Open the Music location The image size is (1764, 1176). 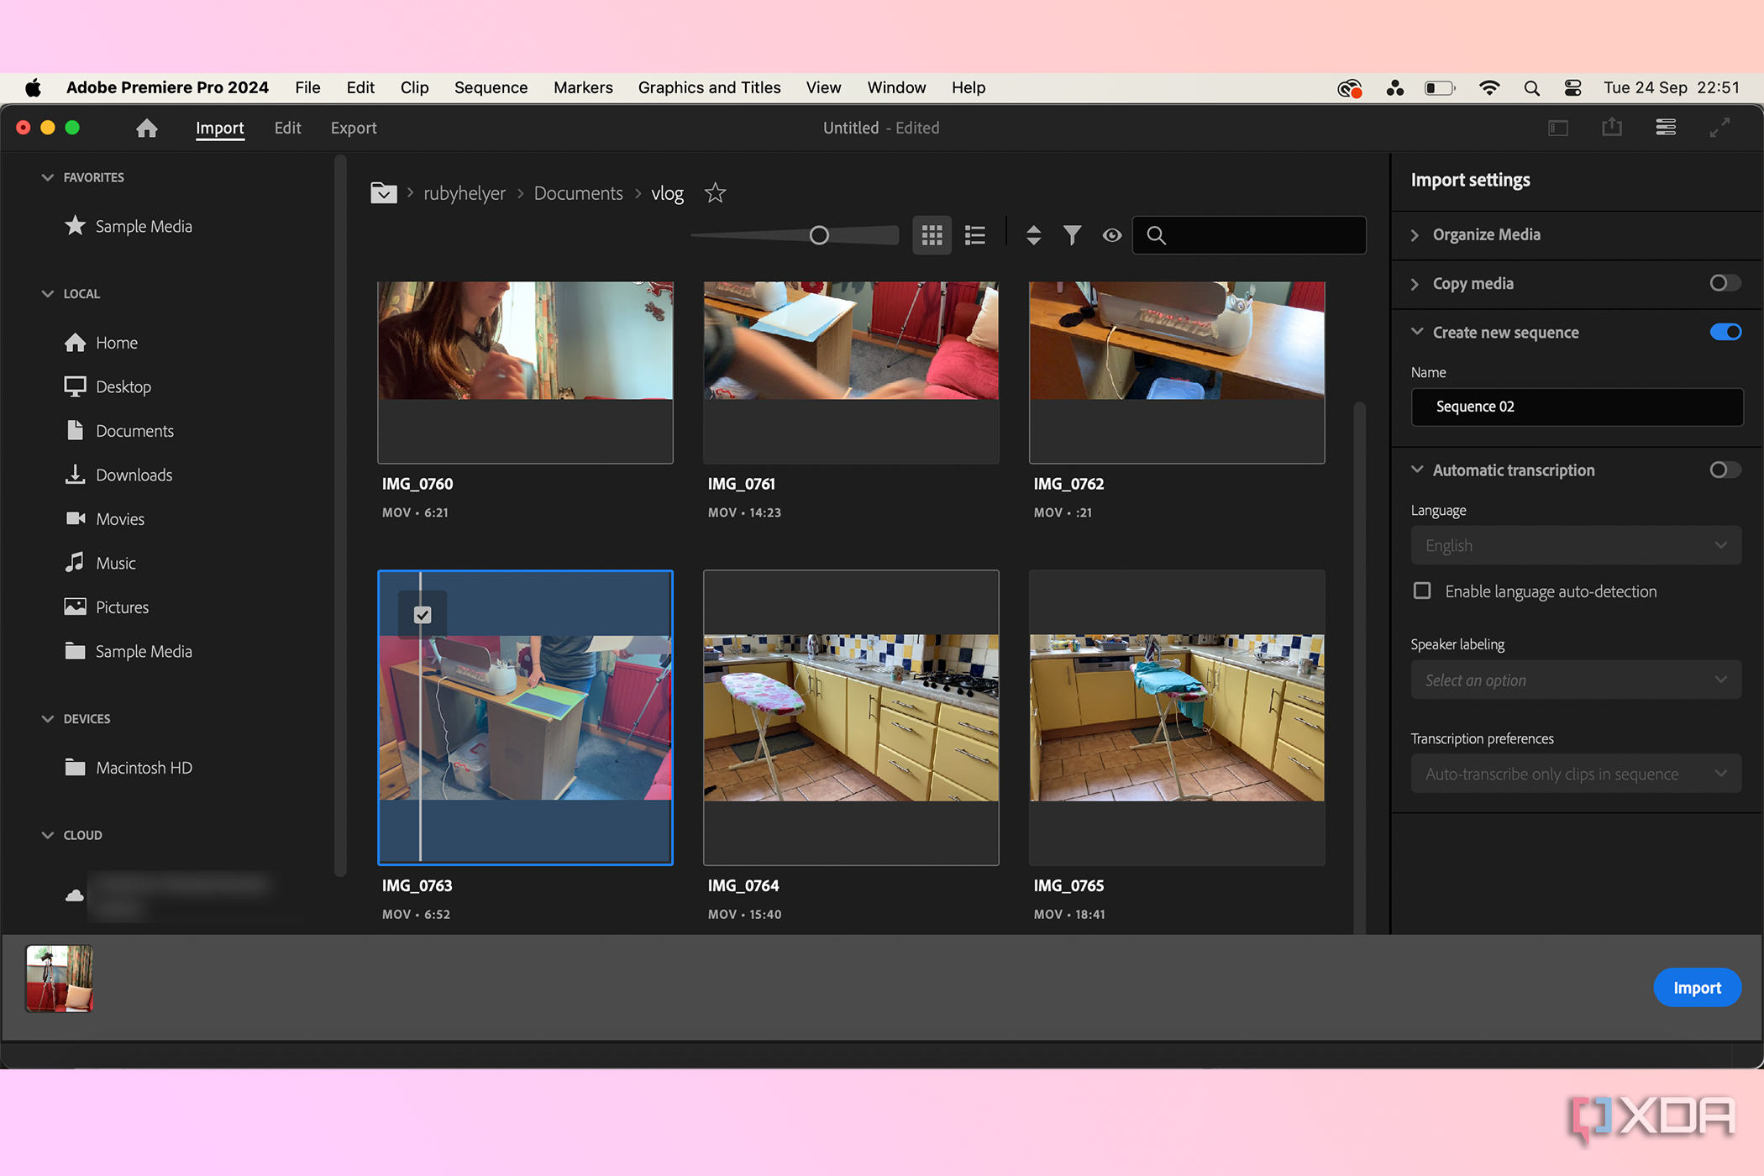pyautogui.click(x=100, y=563)
